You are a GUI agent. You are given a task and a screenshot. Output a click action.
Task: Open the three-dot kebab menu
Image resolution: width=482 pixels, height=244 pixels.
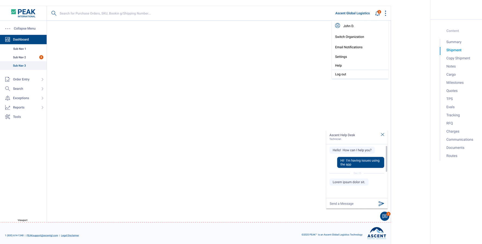point(385,13)
